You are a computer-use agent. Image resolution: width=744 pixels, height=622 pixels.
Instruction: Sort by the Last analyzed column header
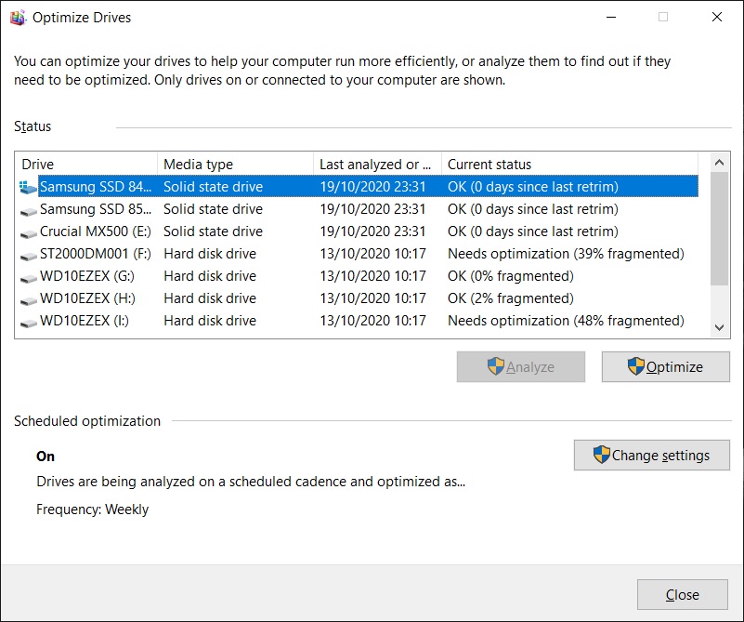tap(376, 165)
